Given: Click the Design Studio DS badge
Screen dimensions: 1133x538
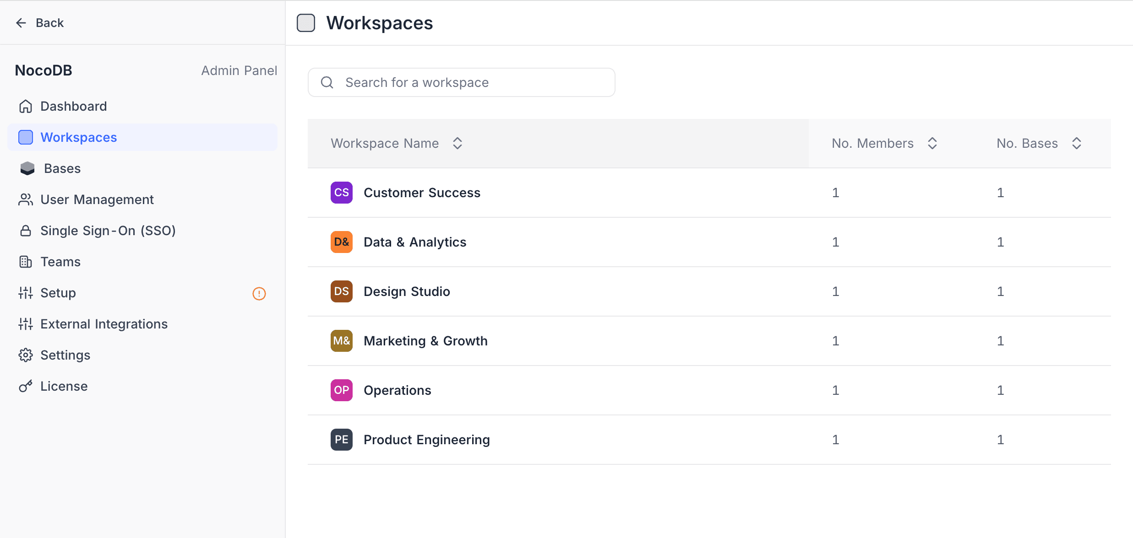Looking at the screenshot, I should point(341,291).
